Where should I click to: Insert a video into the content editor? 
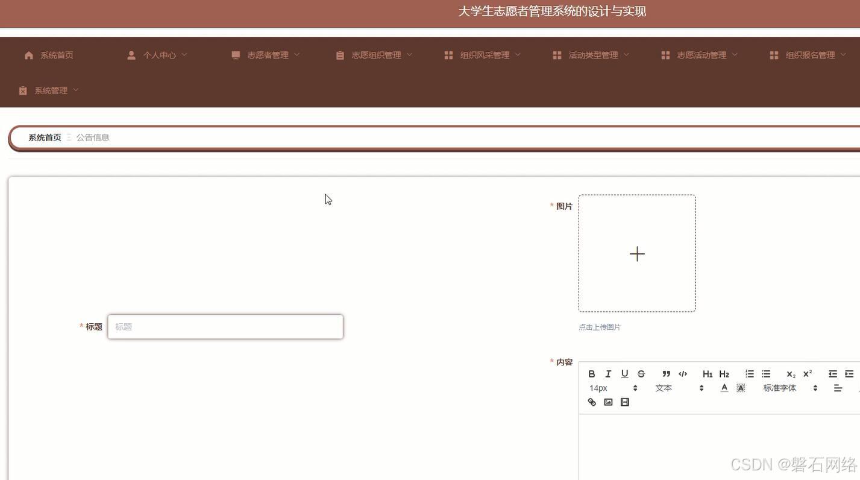point(624,402)
